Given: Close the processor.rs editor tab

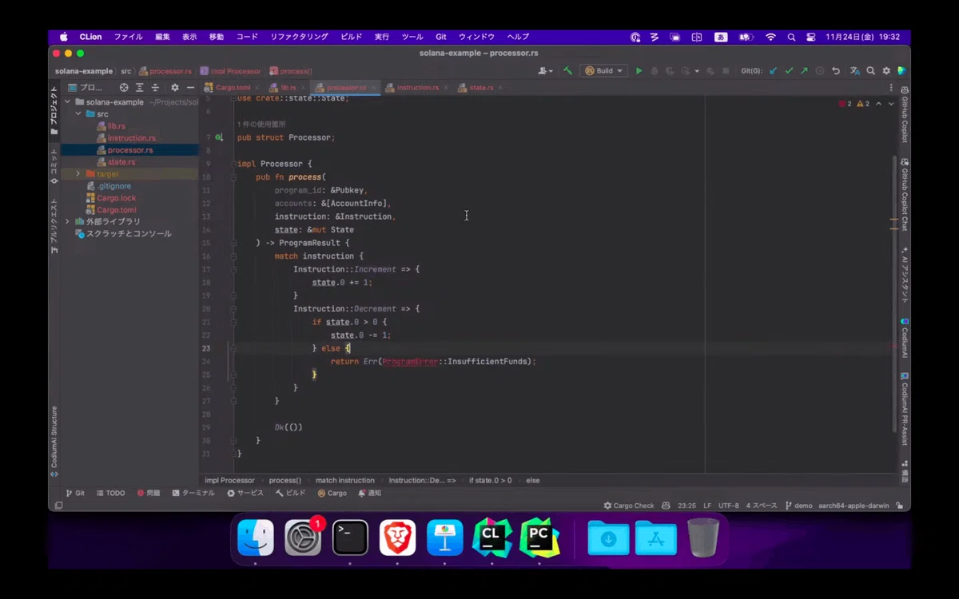Looking at the screenshot, I should pos(374,88).
